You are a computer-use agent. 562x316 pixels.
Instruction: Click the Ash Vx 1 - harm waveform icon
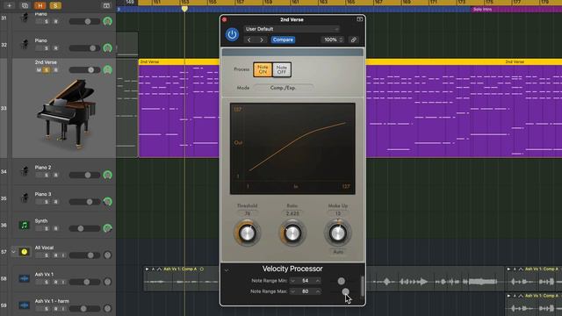[x=24, y=305]
